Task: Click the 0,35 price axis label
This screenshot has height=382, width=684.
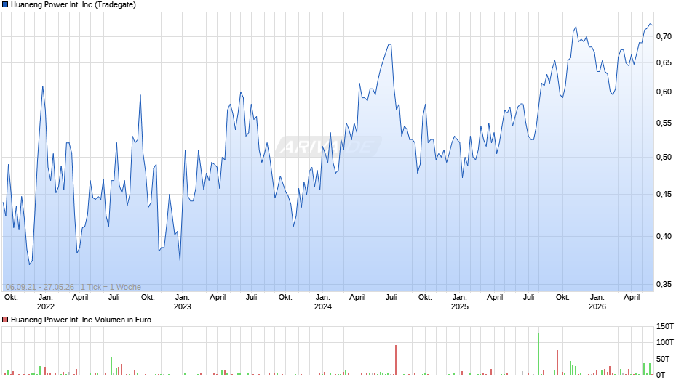Action: [664, 285]
